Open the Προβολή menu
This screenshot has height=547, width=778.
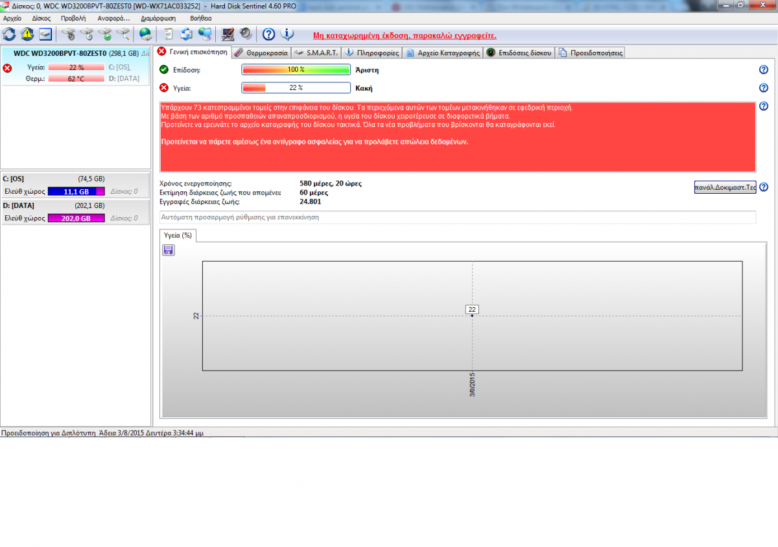click(x=73, y=18)
